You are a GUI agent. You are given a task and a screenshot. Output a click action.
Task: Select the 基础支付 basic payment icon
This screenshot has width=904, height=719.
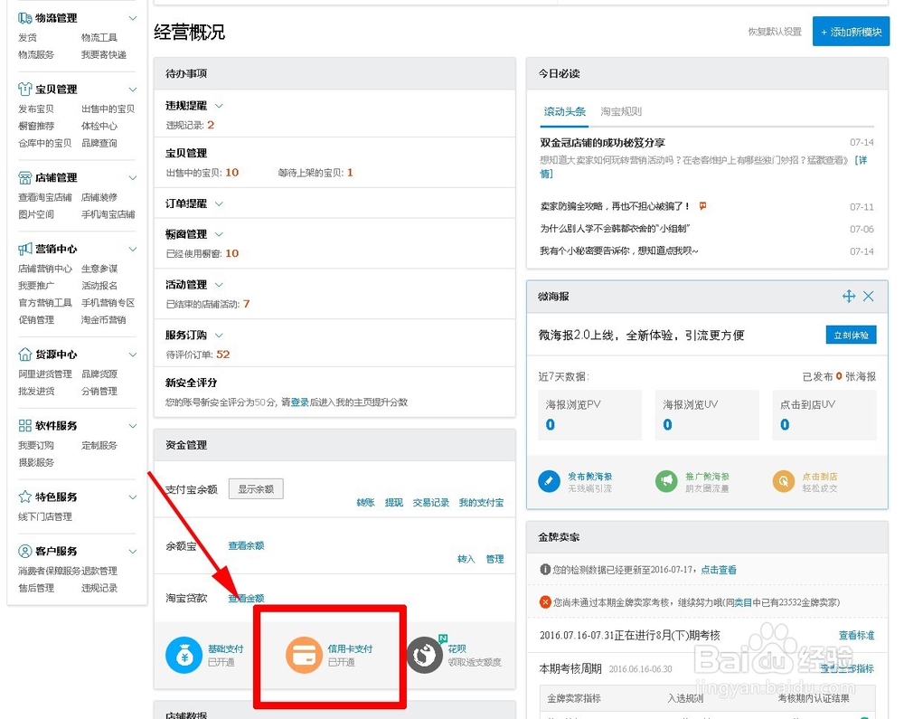click(184, 656)
